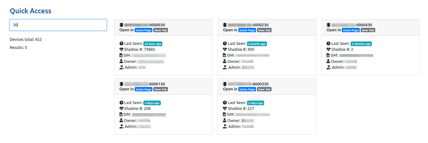Image resolution: width=428 pixels, height=143 pixels.
Task: Click the chip icon for device -0000430
Action: coord(329,25)
